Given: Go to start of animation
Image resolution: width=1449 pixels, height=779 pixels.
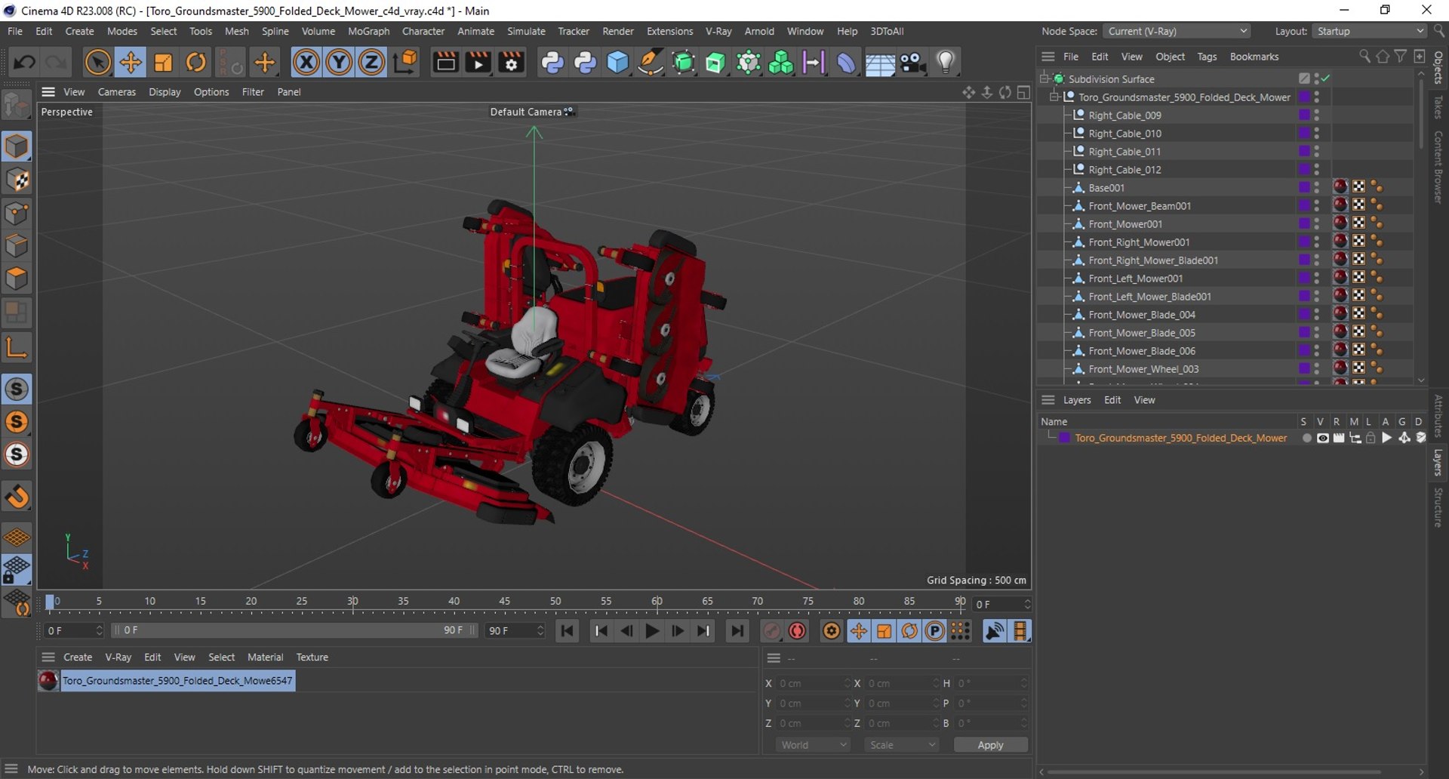Looking at the screenshot, I should click(568, 630).
